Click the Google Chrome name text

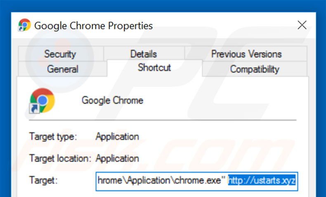click(113, 100)
